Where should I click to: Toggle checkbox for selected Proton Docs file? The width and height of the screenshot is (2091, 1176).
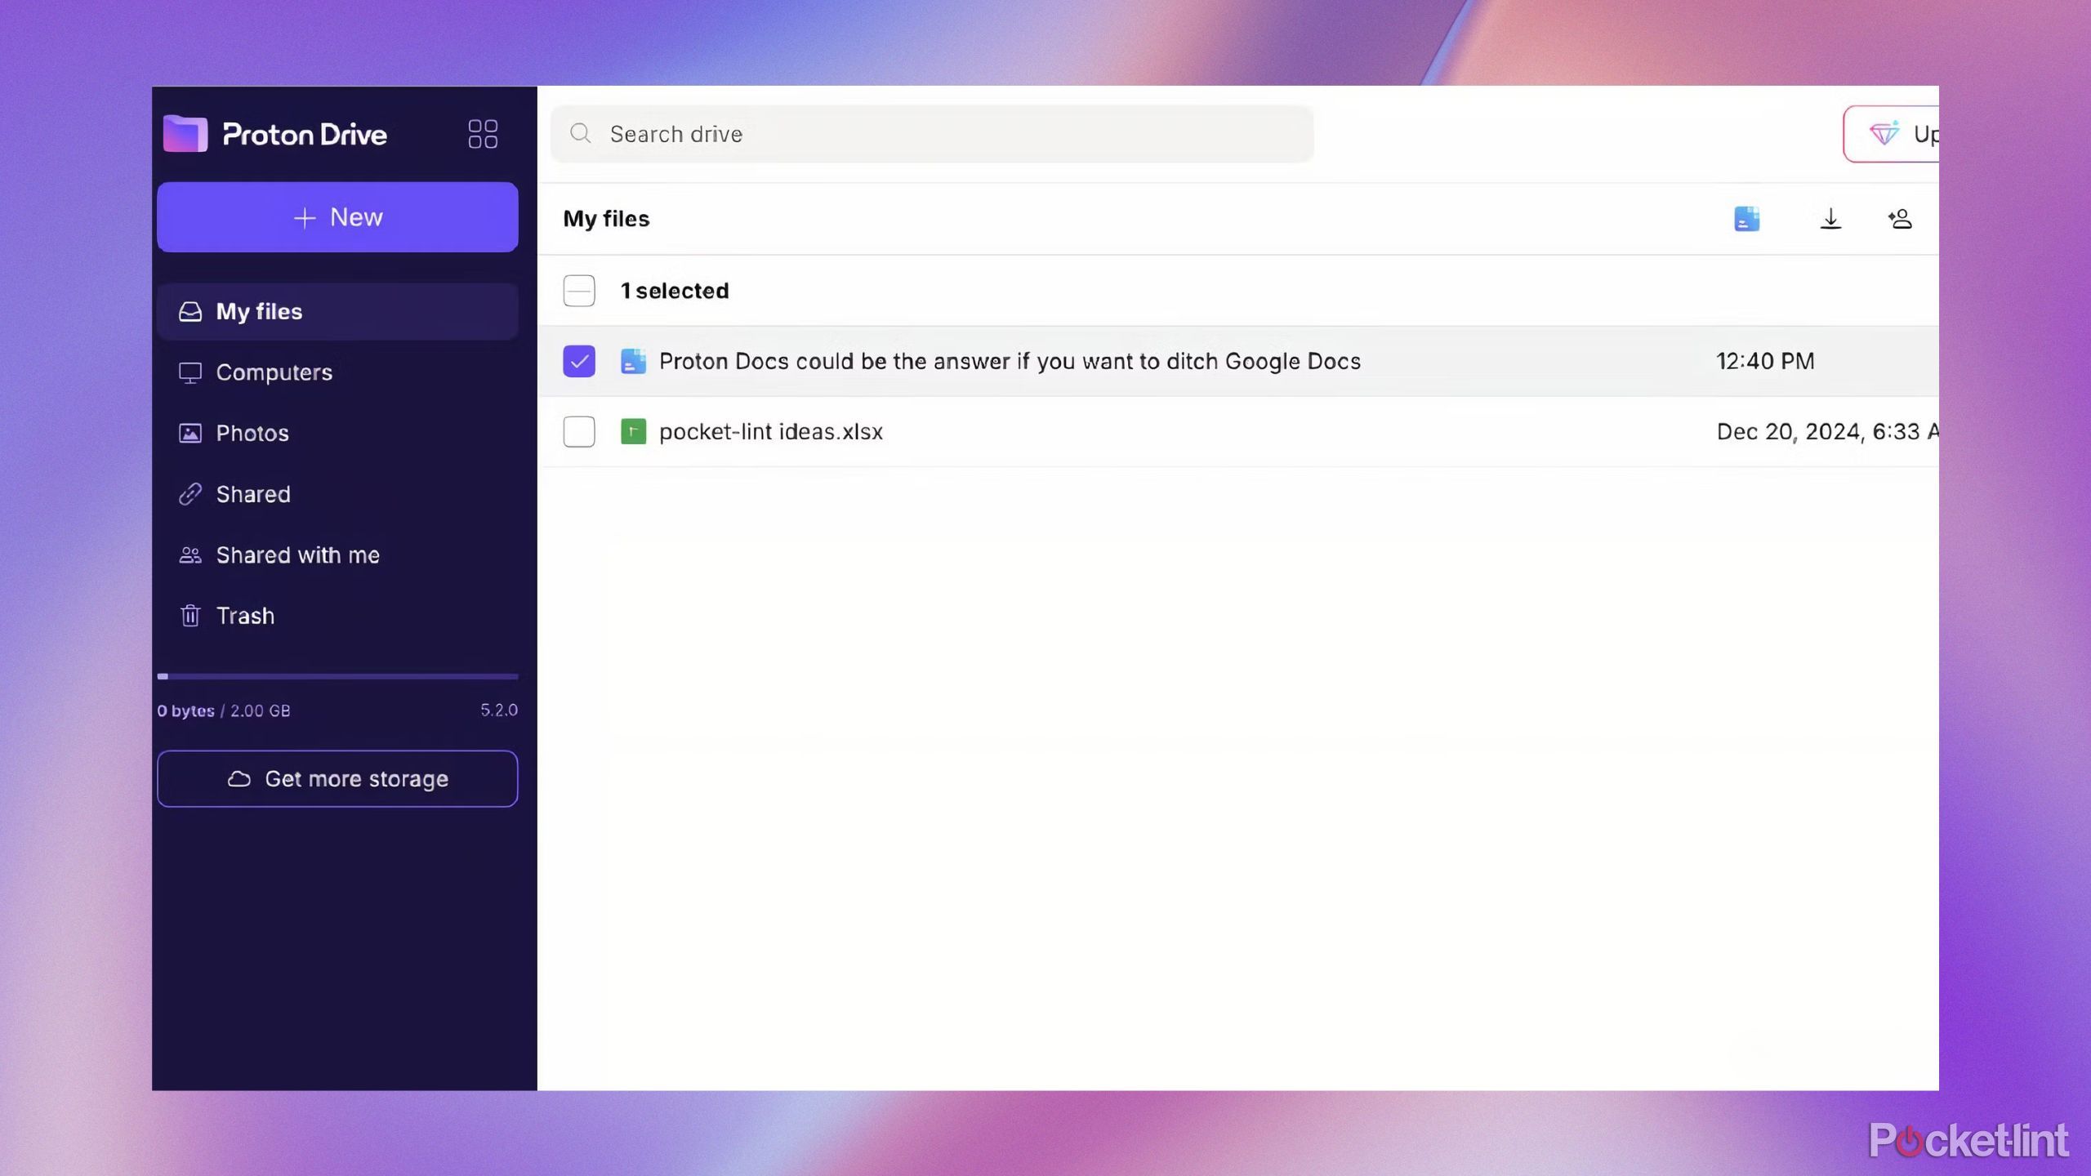pos(579,360)
